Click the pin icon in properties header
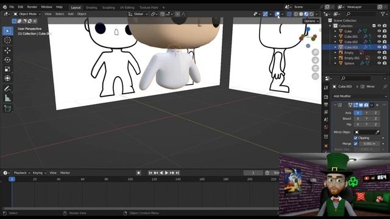Screen dimensions: 390x219 pos(385,86)
